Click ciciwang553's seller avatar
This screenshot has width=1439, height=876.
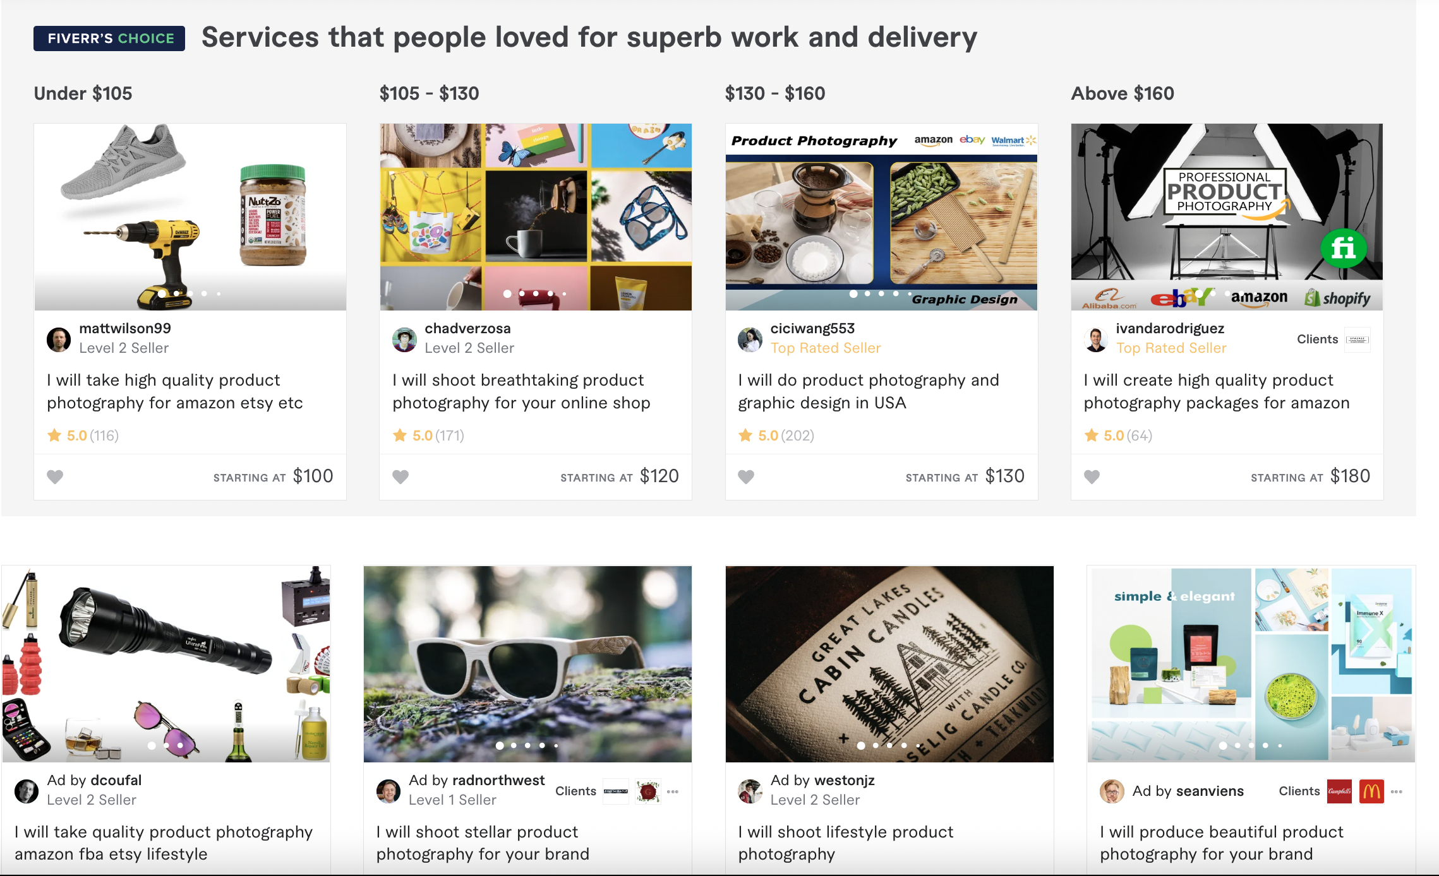tap(750, 340)
